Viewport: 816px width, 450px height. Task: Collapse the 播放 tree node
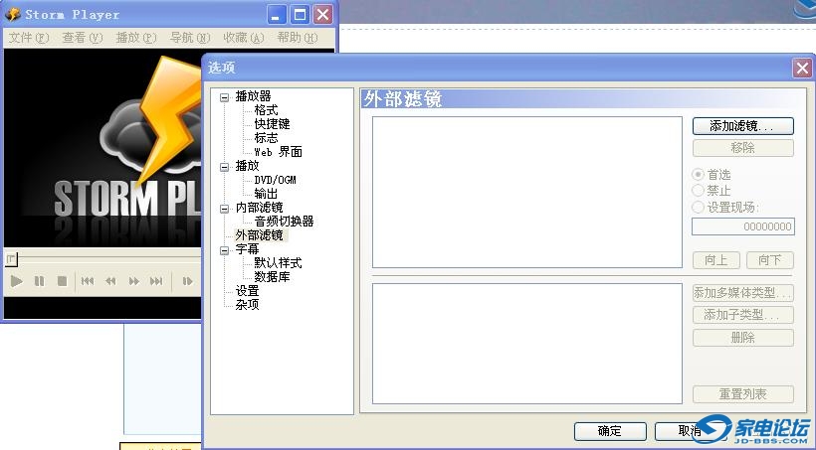(224, 167)
